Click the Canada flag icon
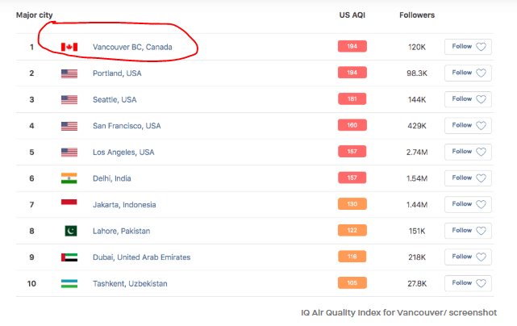The image size is (517, 326). pos(69,47)
